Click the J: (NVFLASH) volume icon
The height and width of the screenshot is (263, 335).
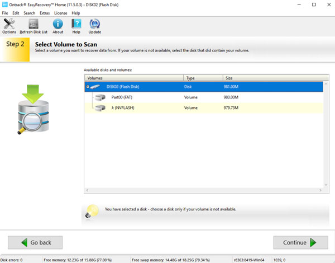pos(101,107)
